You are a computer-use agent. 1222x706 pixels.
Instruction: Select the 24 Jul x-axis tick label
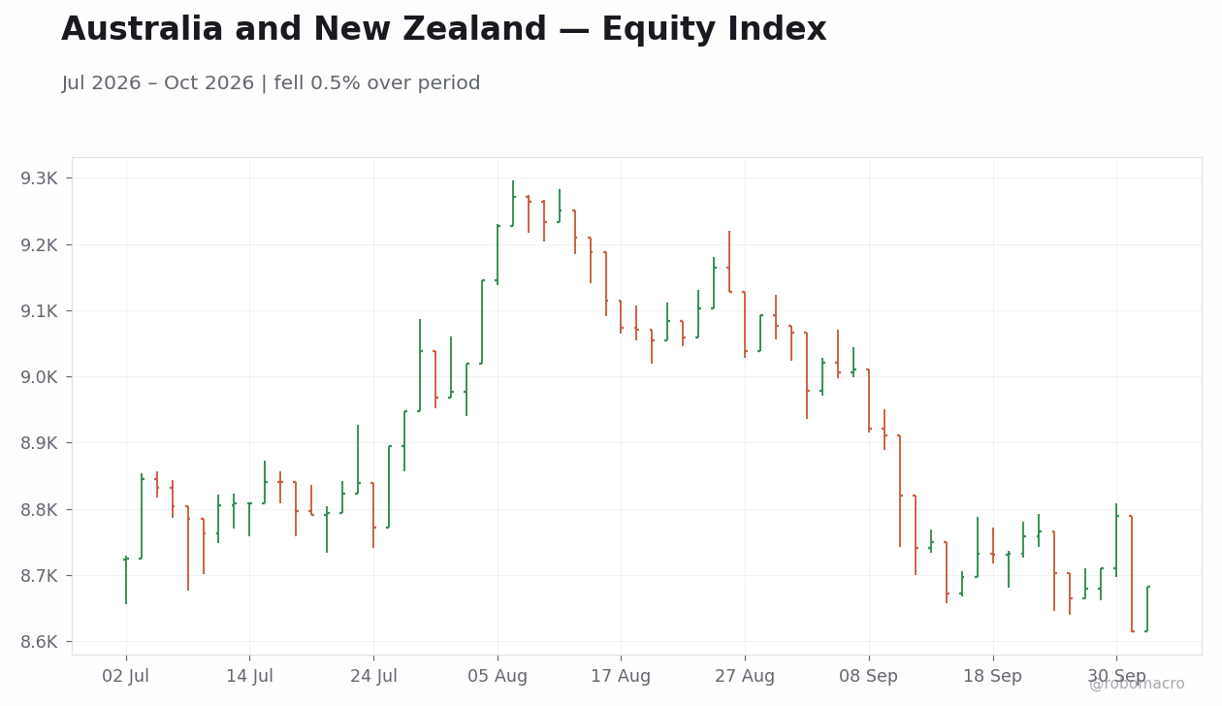(x=373, y=677)
